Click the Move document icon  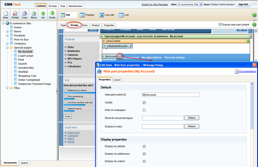point(33,15)
